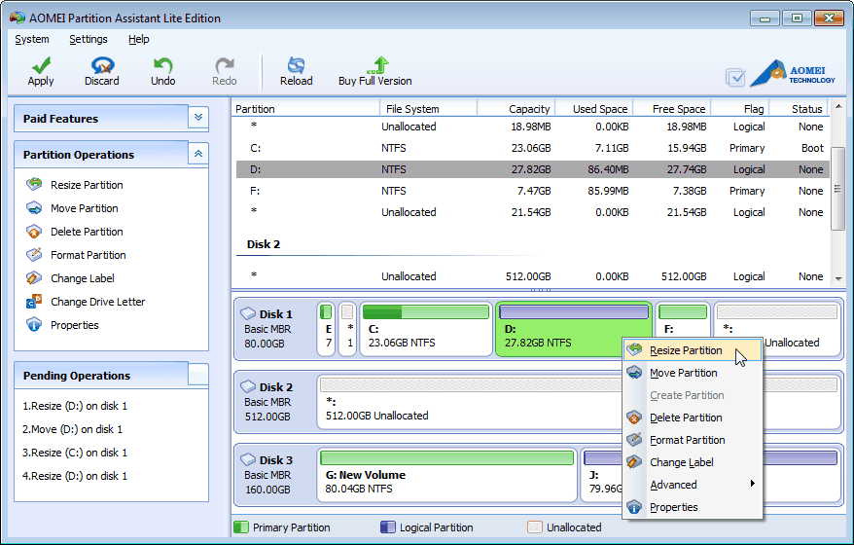Click Delete Partition icon in context menu
Image resolution: width=854 pixels, height=545 pixels.
click(x=634, y=417)
